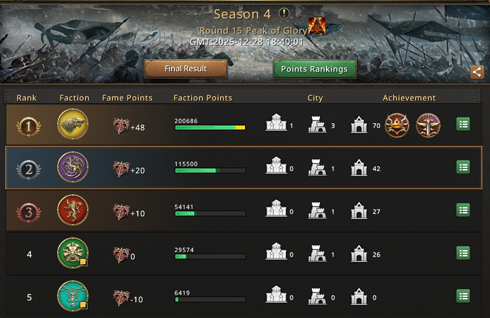Click the orange share icon
This screenshot has width=490, height=318.
477,72
